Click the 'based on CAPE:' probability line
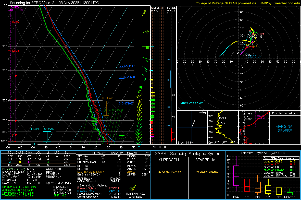The width and height of the screenshot is (301, 200). pos(279,161)
